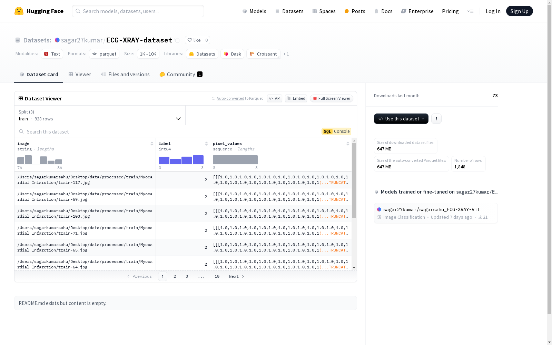Click the sagar27kumar avatar icon

point(57,40)
